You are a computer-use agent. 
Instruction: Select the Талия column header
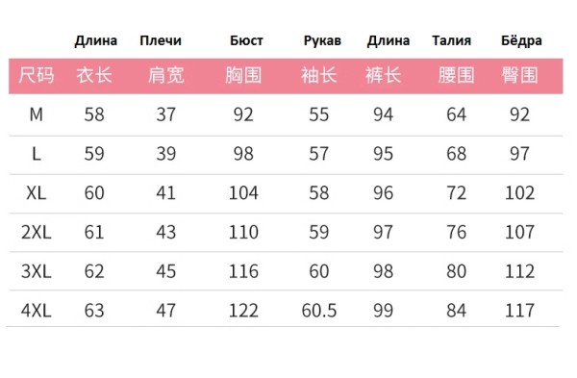point(452,40)
